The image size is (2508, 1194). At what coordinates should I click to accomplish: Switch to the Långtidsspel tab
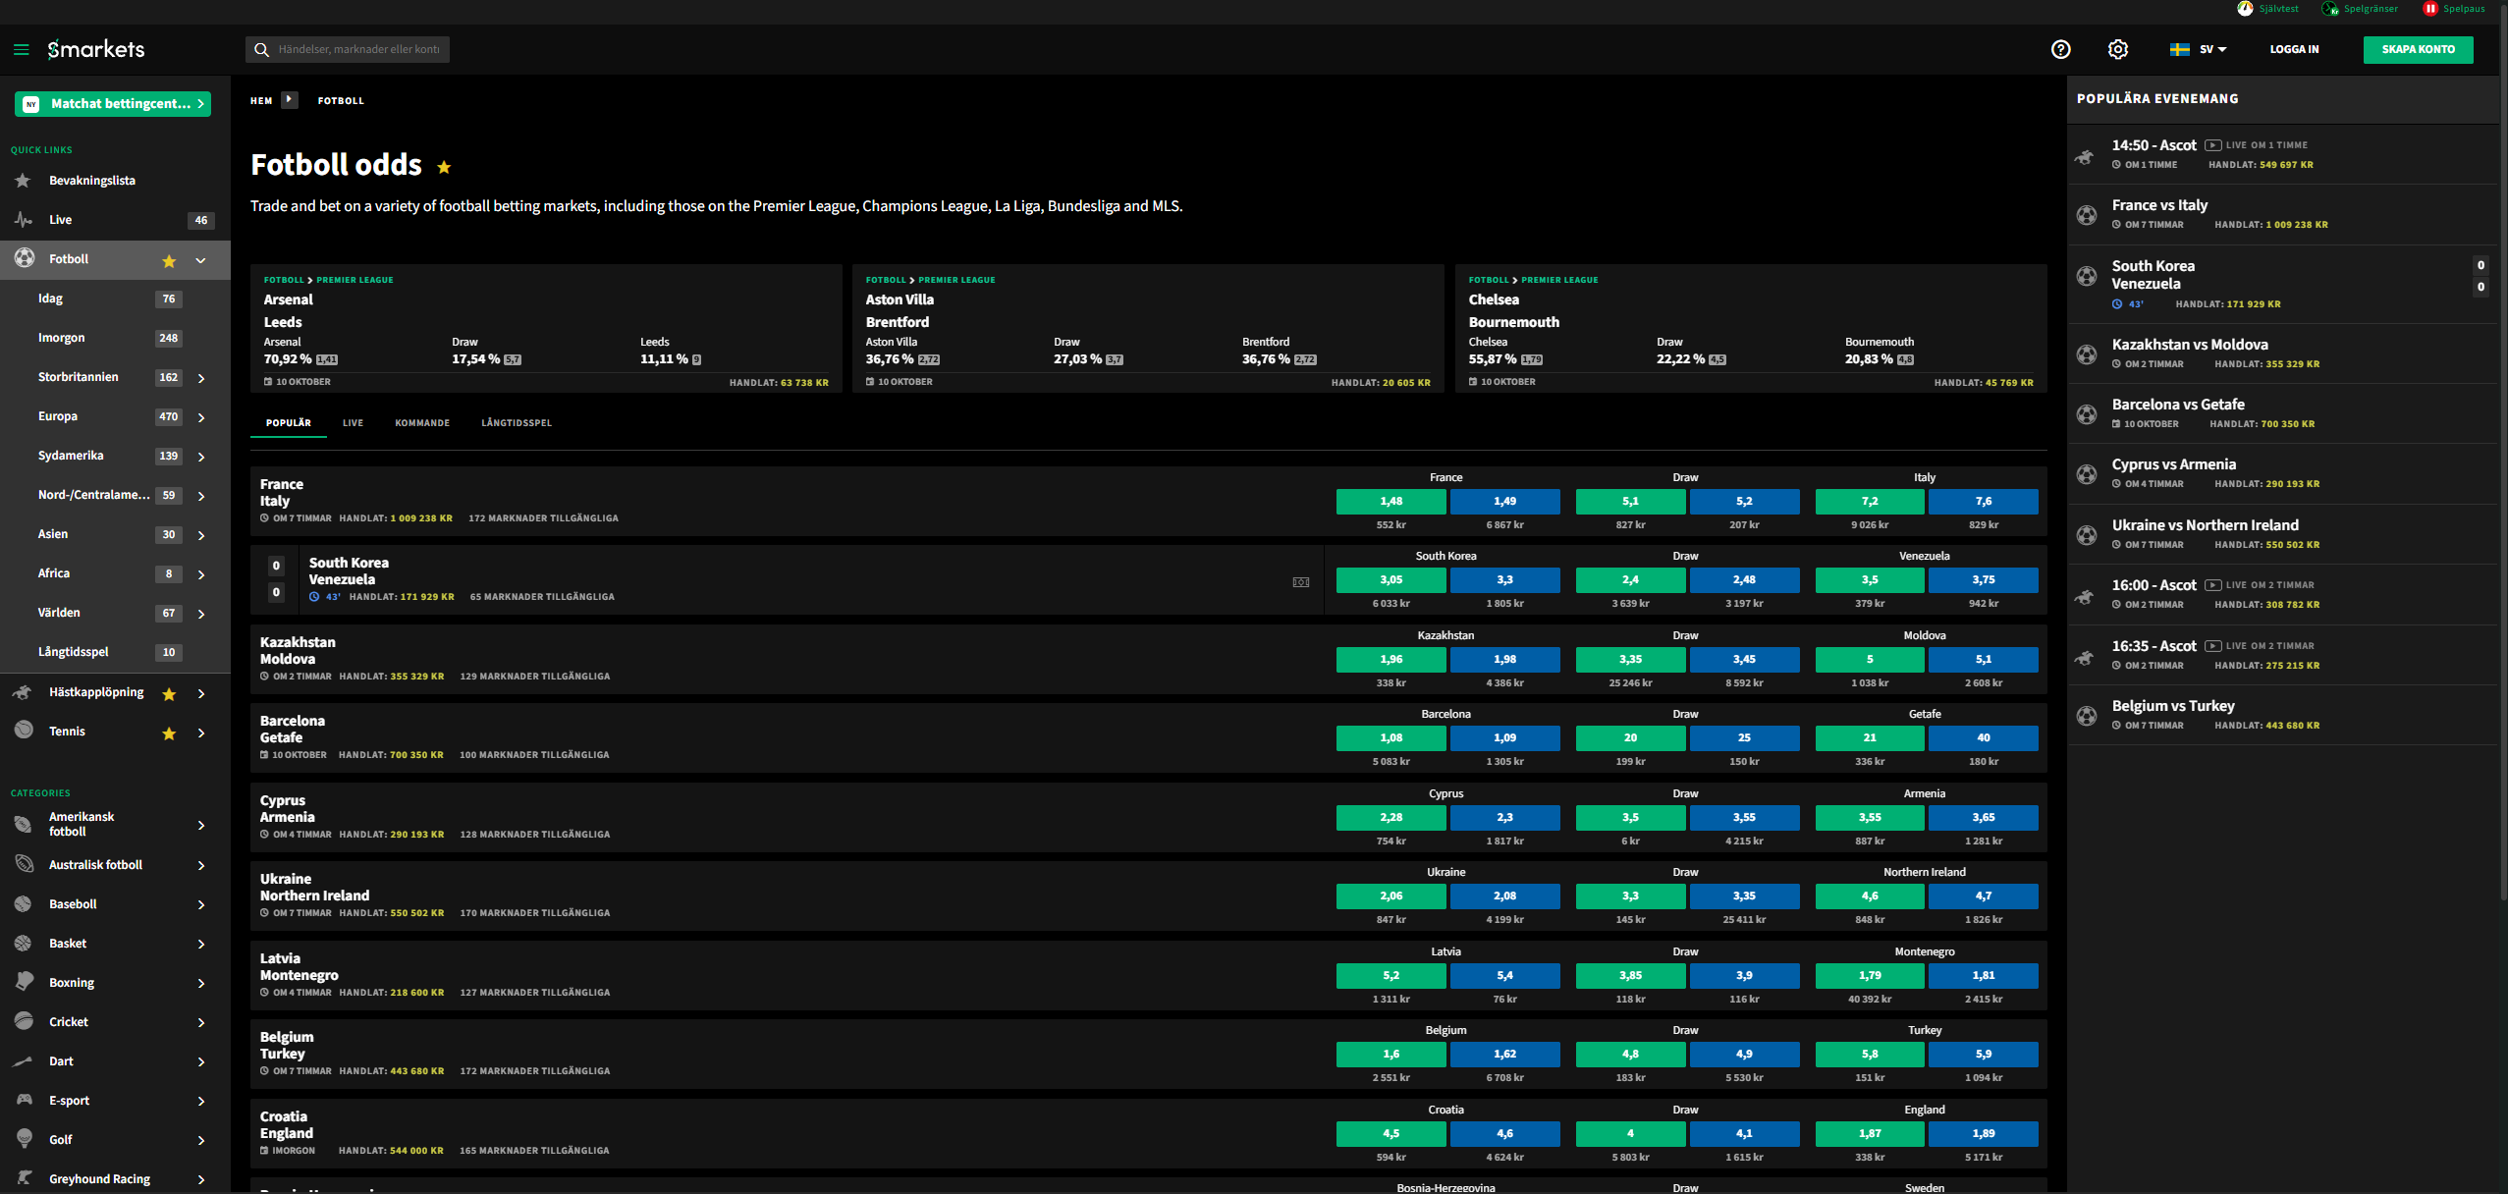pos(517,423)
